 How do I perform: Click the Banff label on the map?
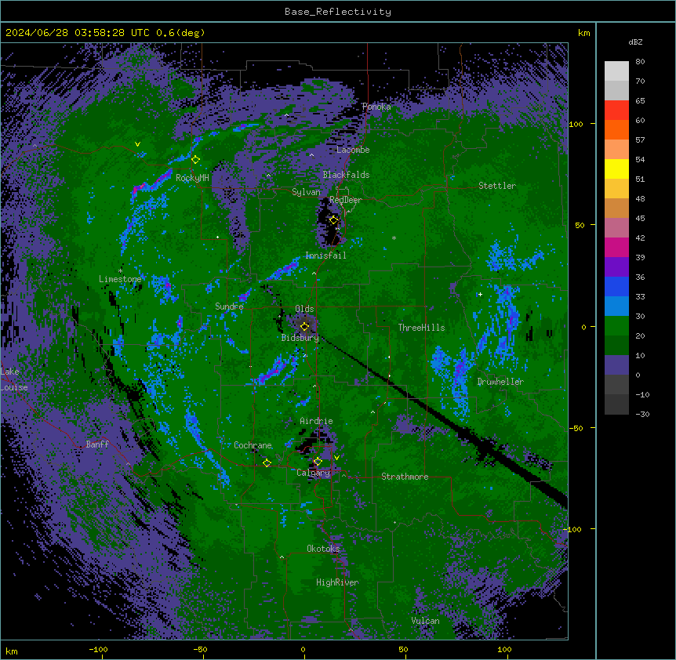coord(97,444)
